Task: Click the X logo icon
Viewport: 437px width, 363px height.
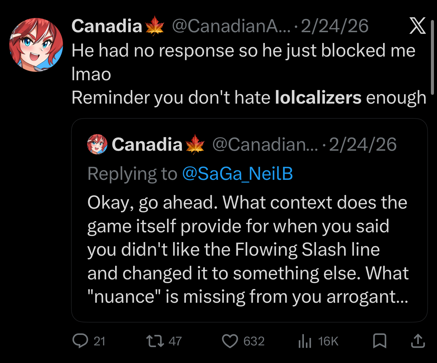Action: [417, 26]
